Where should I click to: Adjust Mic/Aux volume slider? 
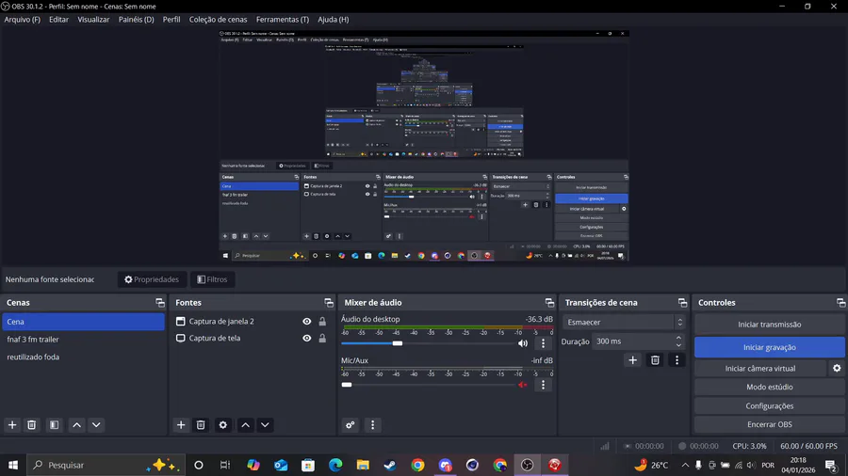tap(347, 385)
